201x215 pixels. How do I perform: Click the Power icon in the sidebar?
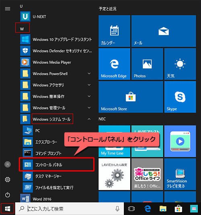pyautogui.click(x=8, y=195)
